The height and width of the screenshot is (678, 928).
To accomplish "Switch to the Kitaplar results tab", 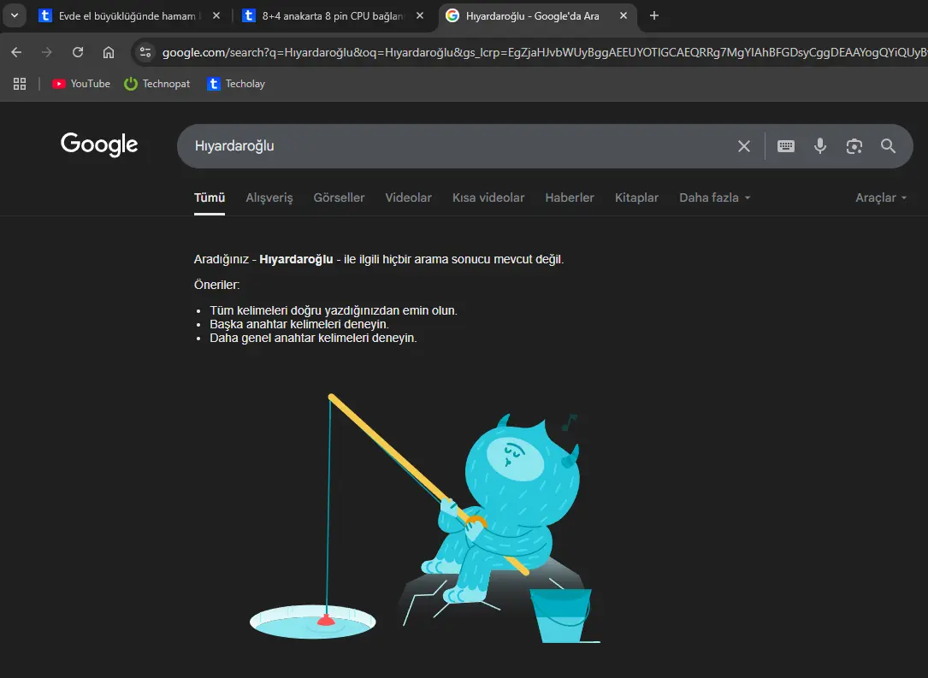I will pyautogui.click(x=637, y=198).
